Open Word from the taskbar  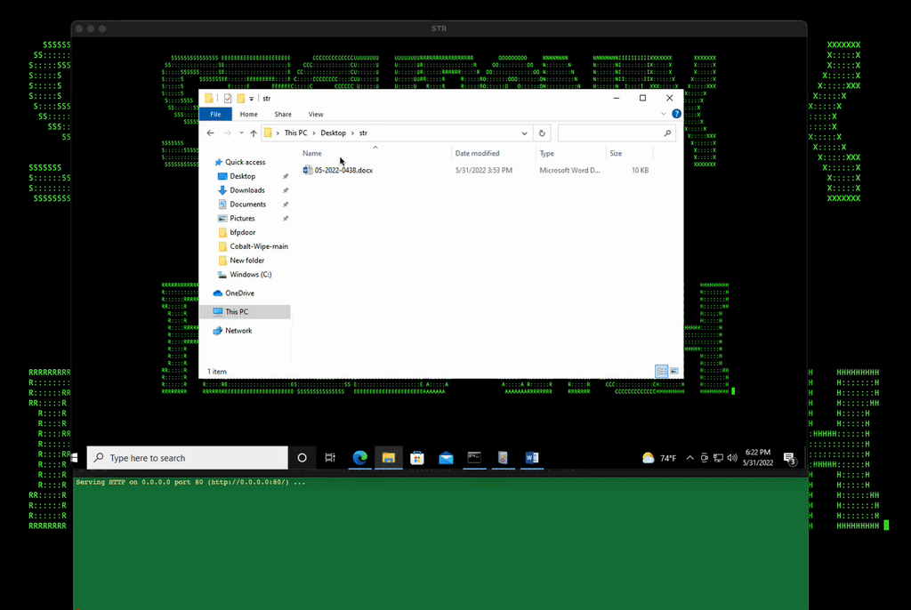pos(532,458)
